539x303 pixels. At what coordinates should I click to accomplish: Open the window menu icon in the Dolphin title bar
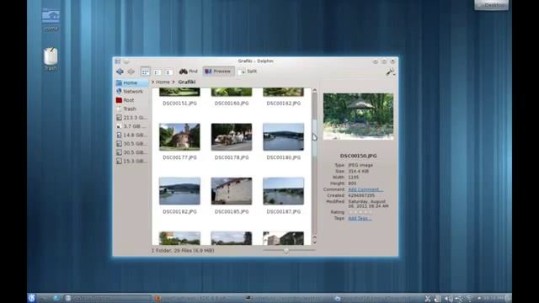(118, 61)
